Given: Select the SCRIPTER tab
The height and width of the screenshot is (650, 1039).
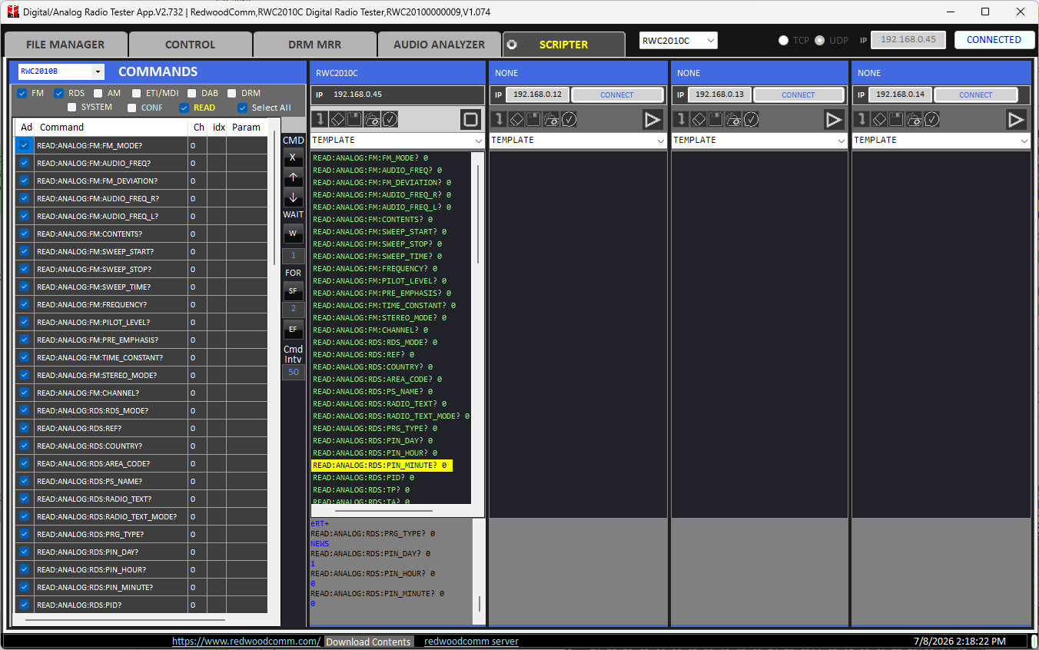Looking at the screenshot, I should pyautogui.click(x=563, y=45).
